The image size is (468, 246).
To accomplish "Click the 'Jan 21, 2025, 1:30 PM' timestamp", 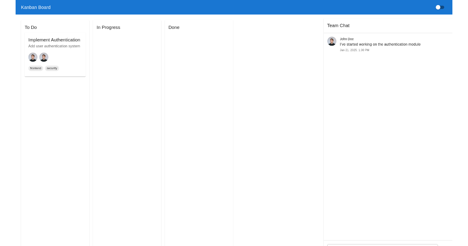I will click(354, 50).
